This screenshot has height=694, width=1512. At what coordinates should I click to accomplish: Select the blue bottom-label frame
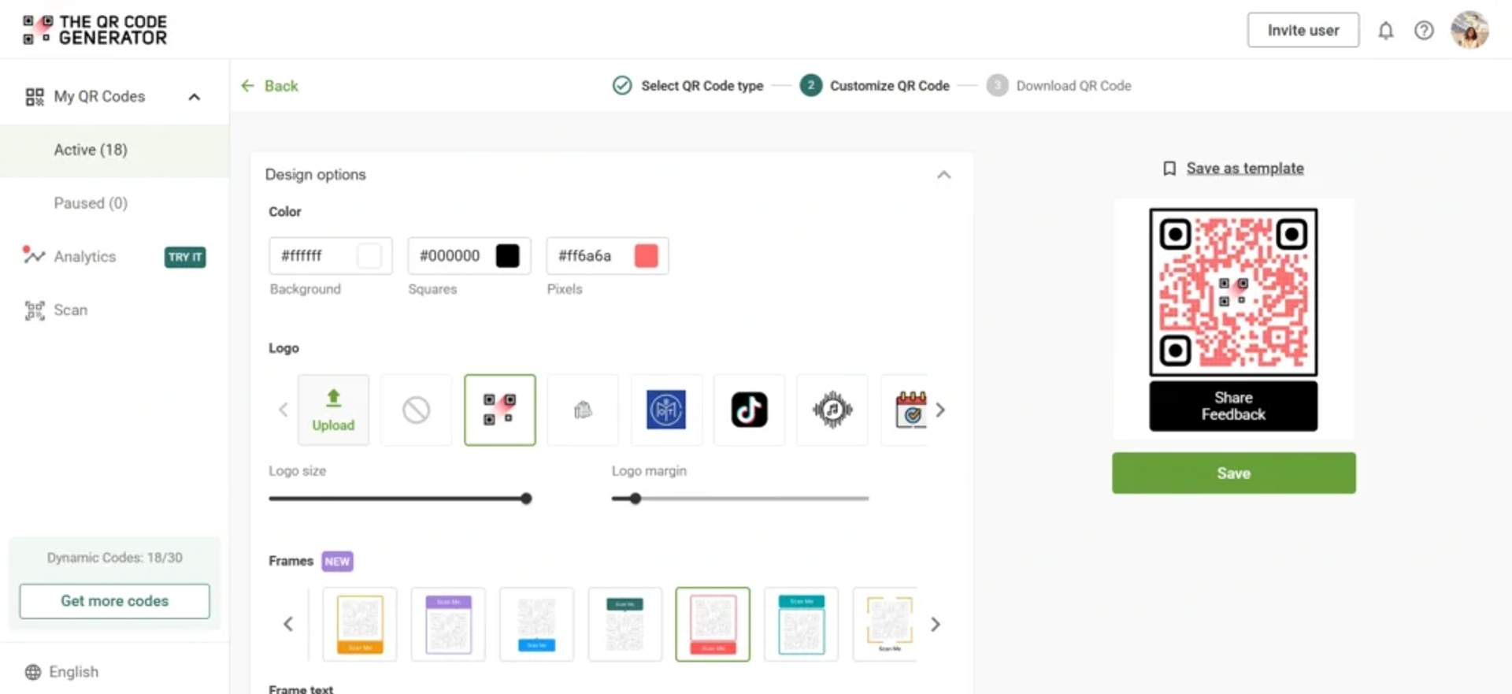click(x=536, y=625)
